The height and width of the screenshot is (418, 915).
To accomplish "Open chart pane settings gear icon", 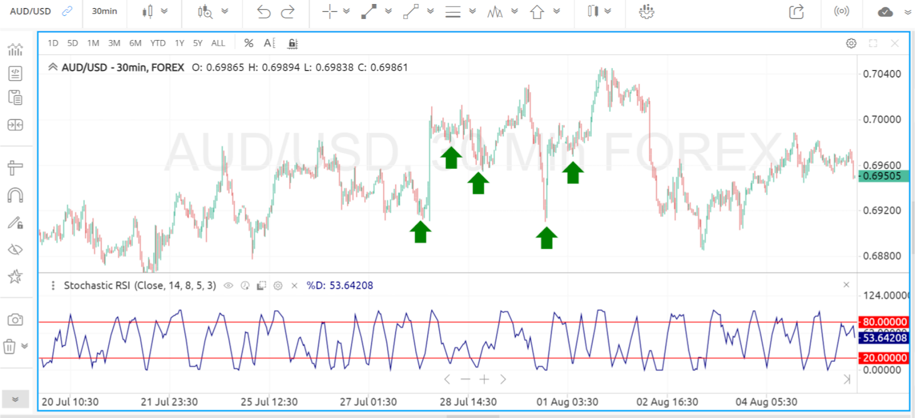I will click(852, 43).
